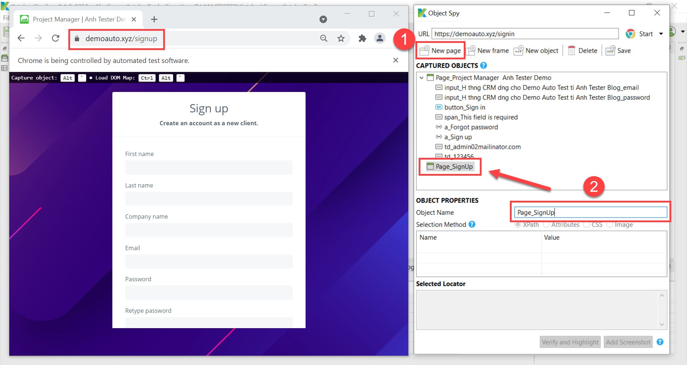Click the Object Spy title bar logo

pyautogui.click(x=422, y=13)
